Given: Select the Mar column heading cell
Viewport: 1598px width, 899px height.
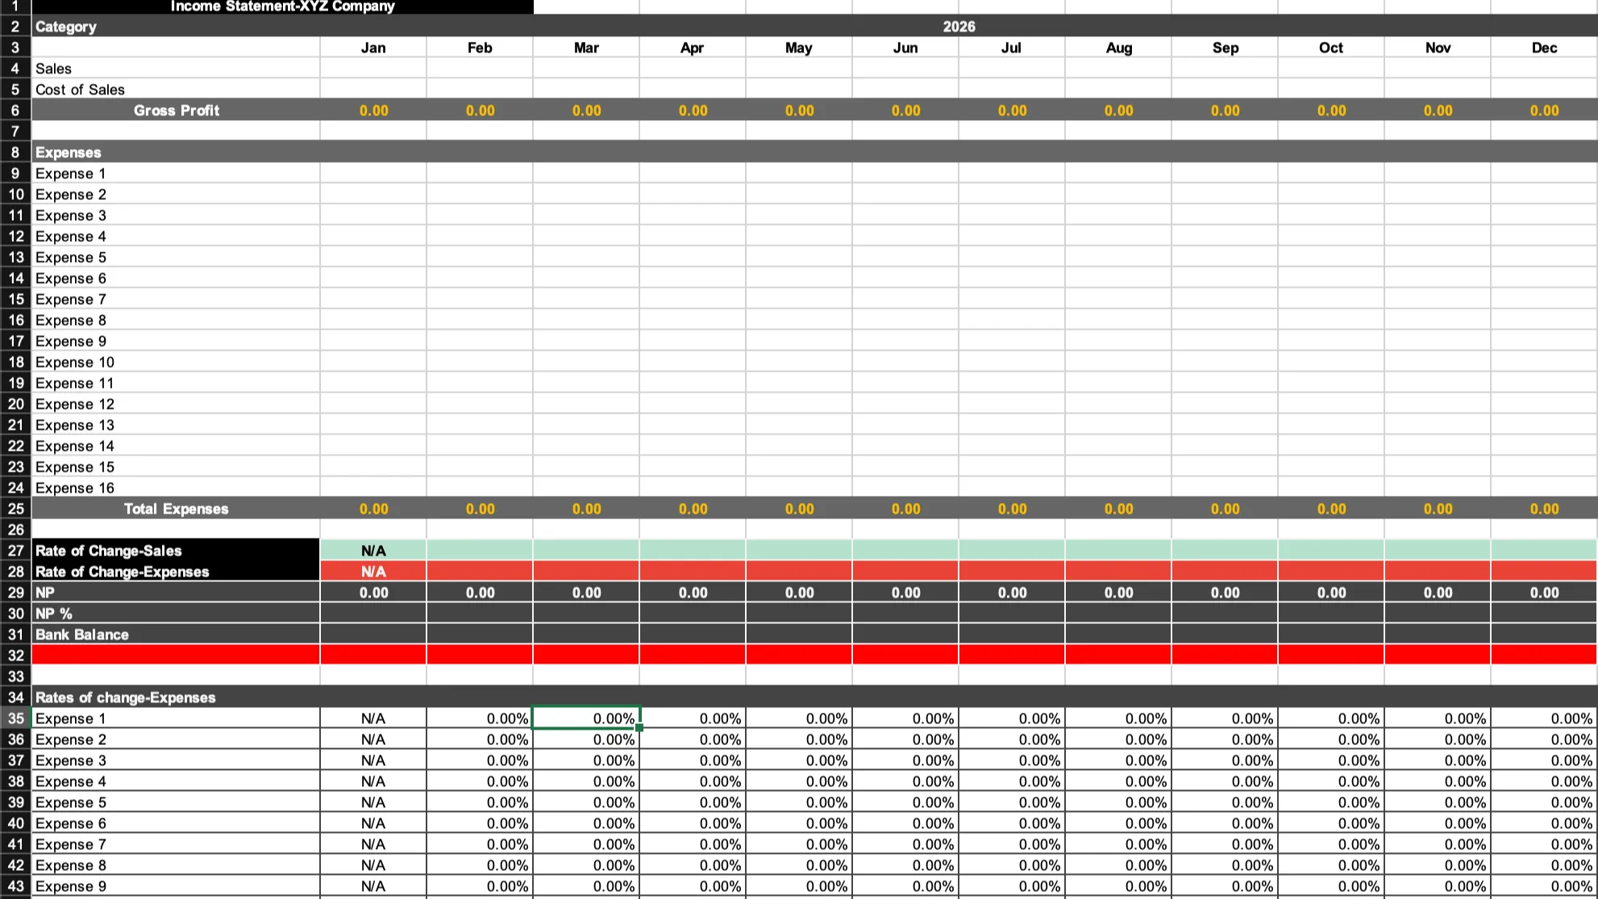Looking at the screenshot, I should [x=586, y=48].
